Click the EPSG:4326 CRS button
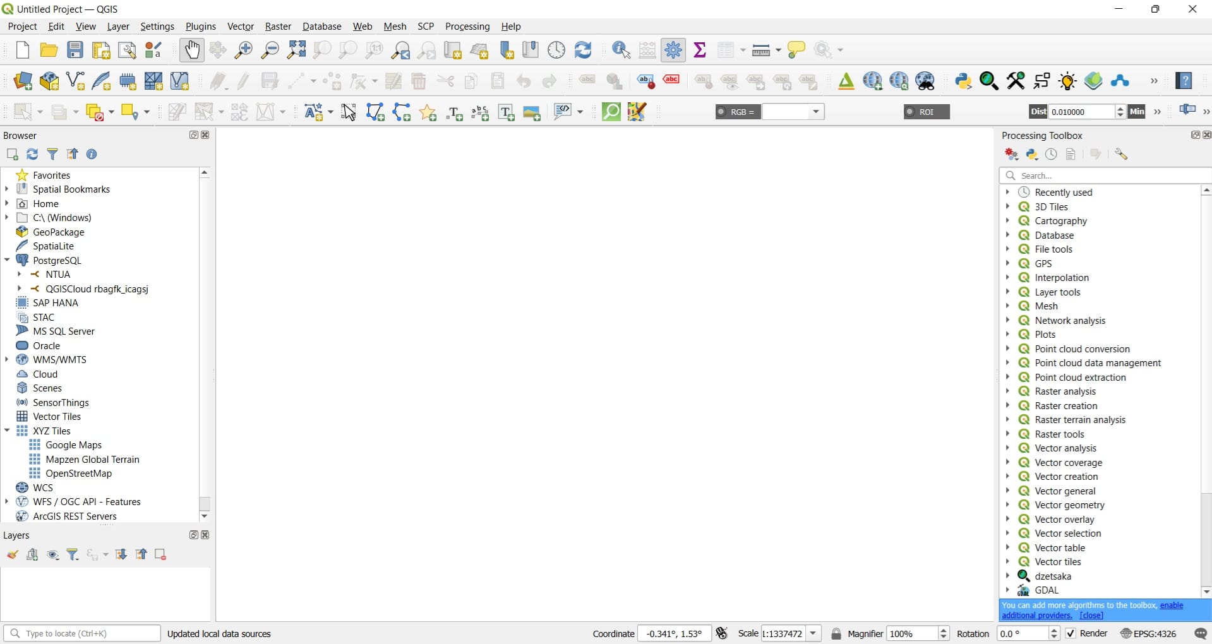This screenshot has height=644, width=1212. pyautogui.click(x=1149, y=633)
